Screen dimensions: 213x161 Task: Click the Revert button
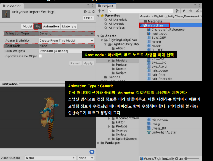pyautogui.click(x=76, y=63)
